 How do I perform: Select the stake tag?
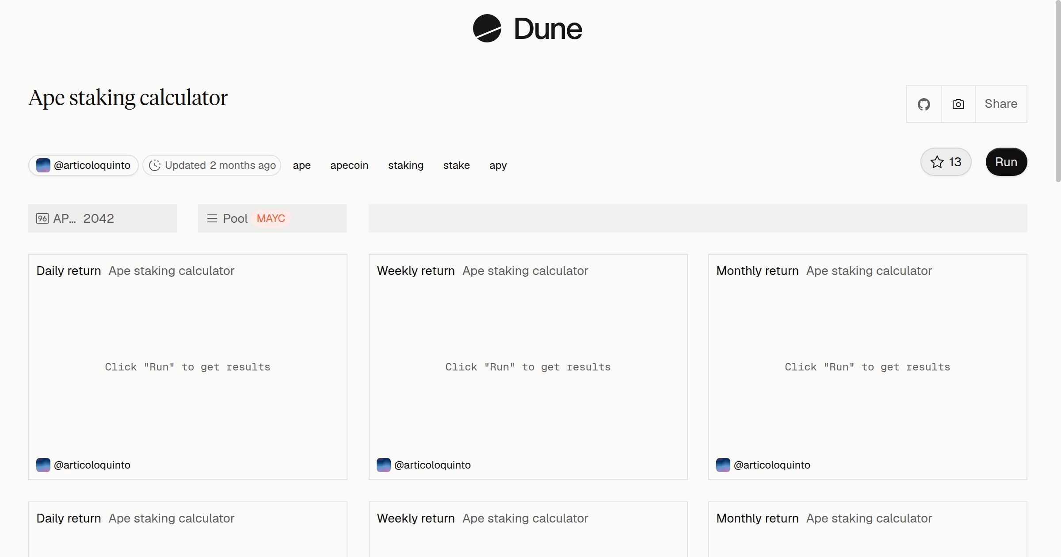click(457, 165)
